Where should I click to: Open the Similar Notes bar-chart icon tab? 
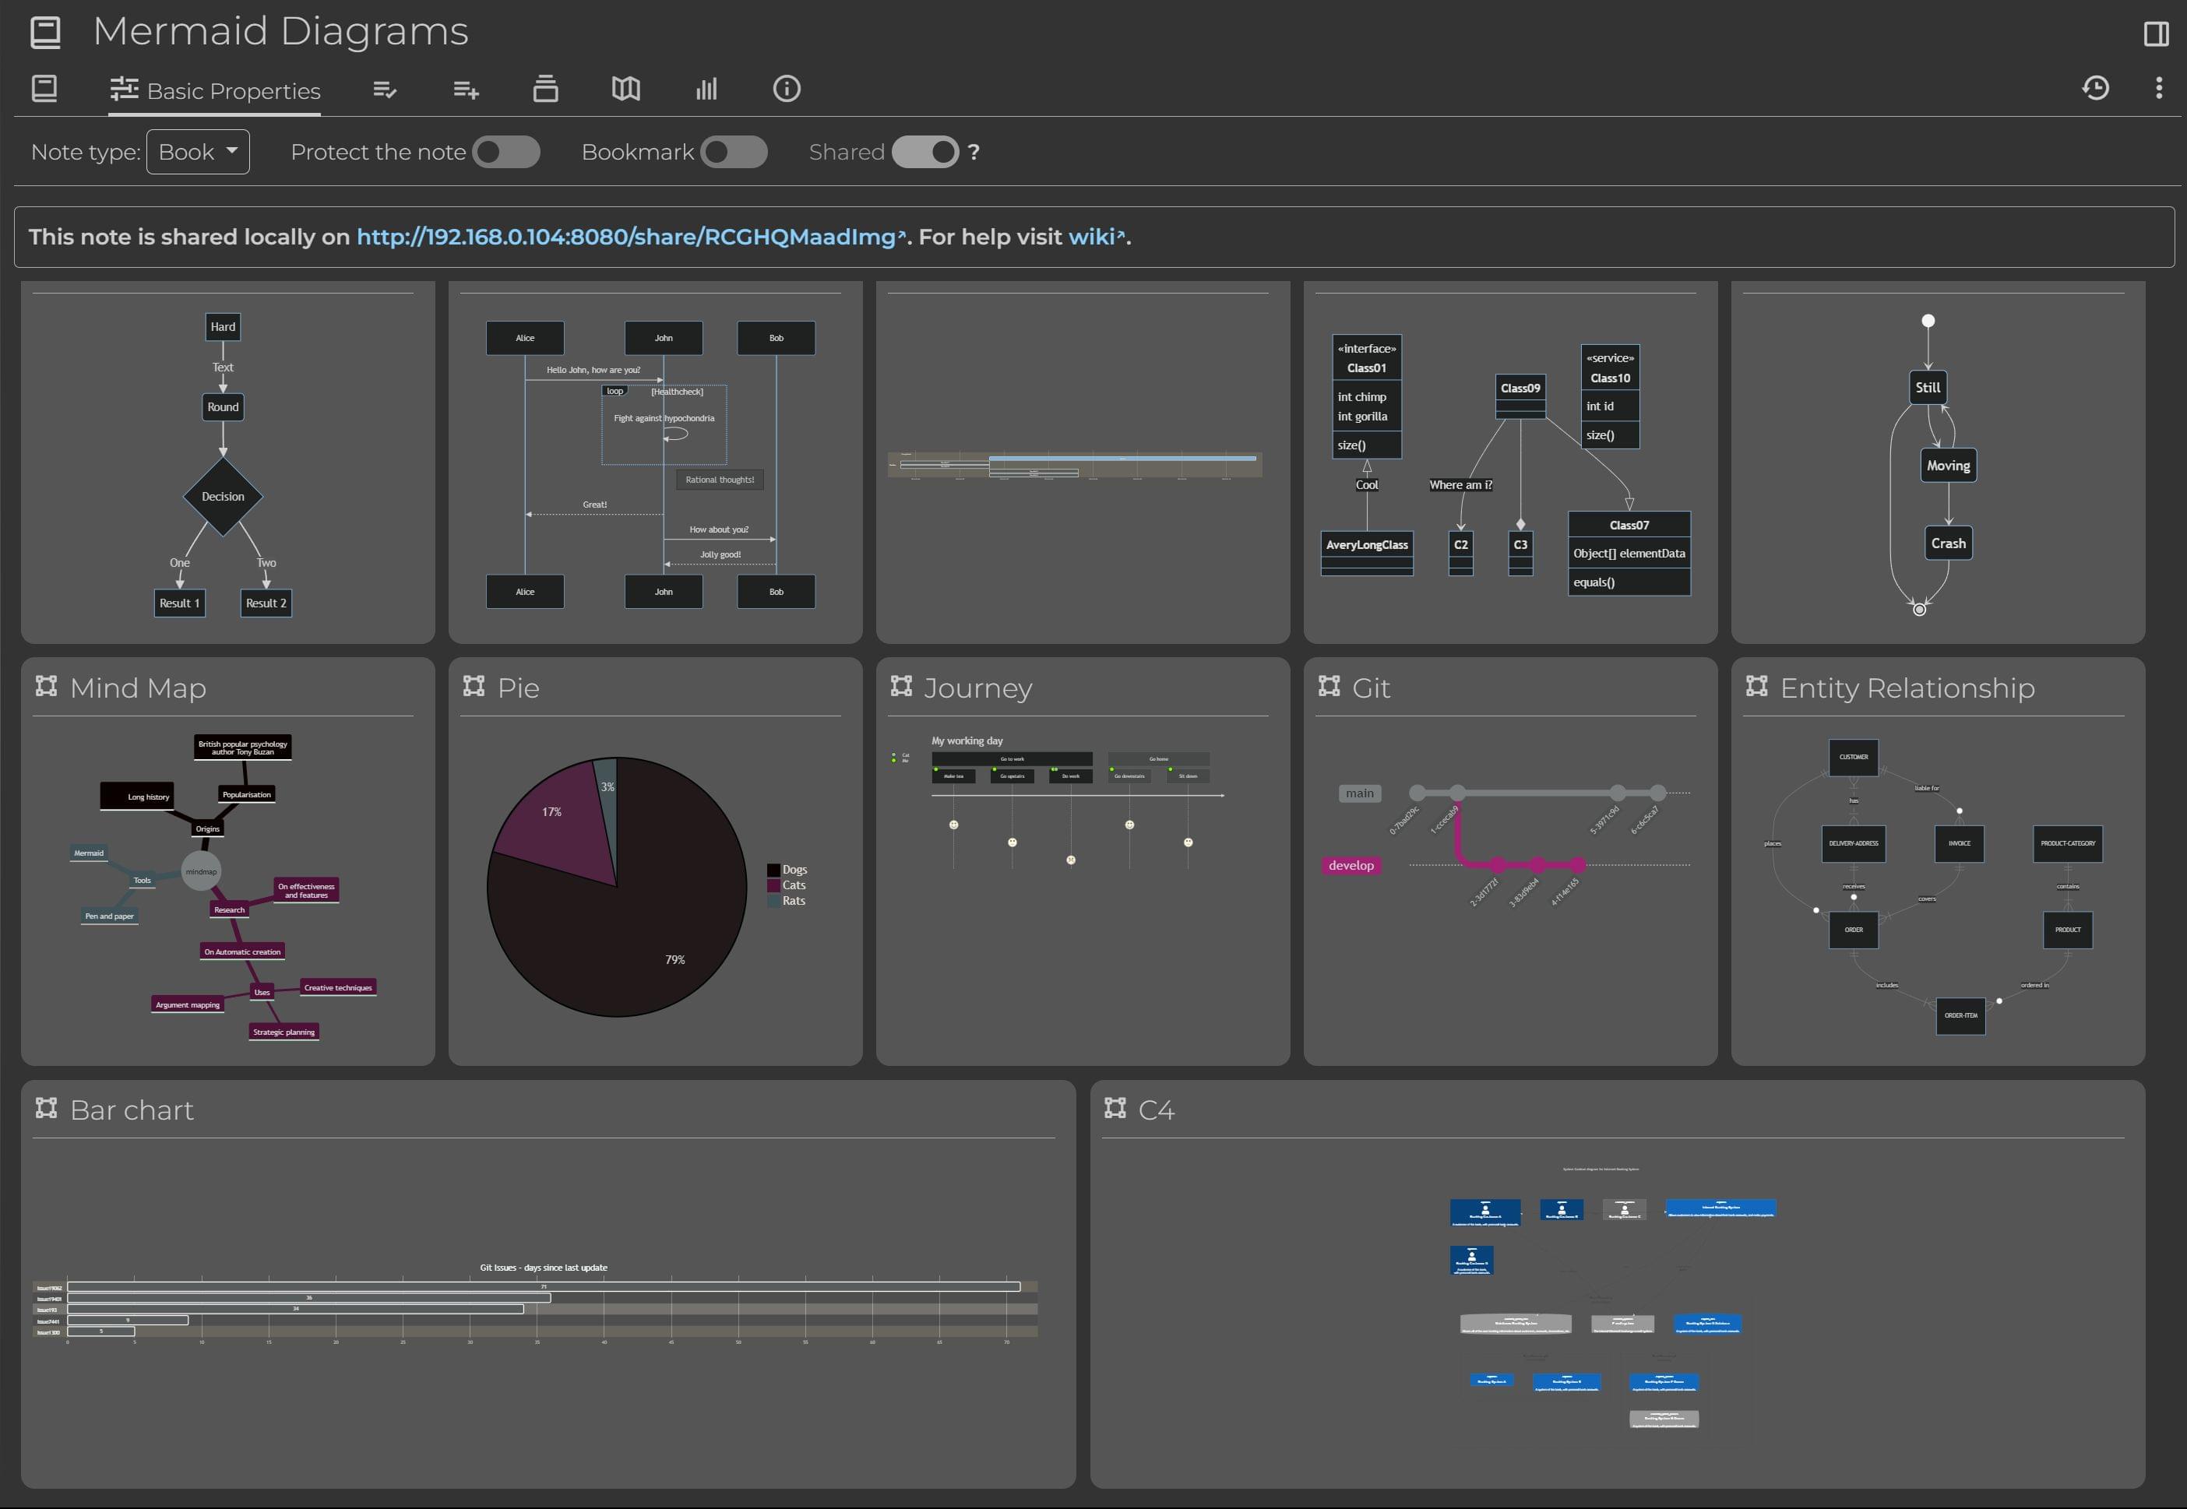click(x=706, y=89)
